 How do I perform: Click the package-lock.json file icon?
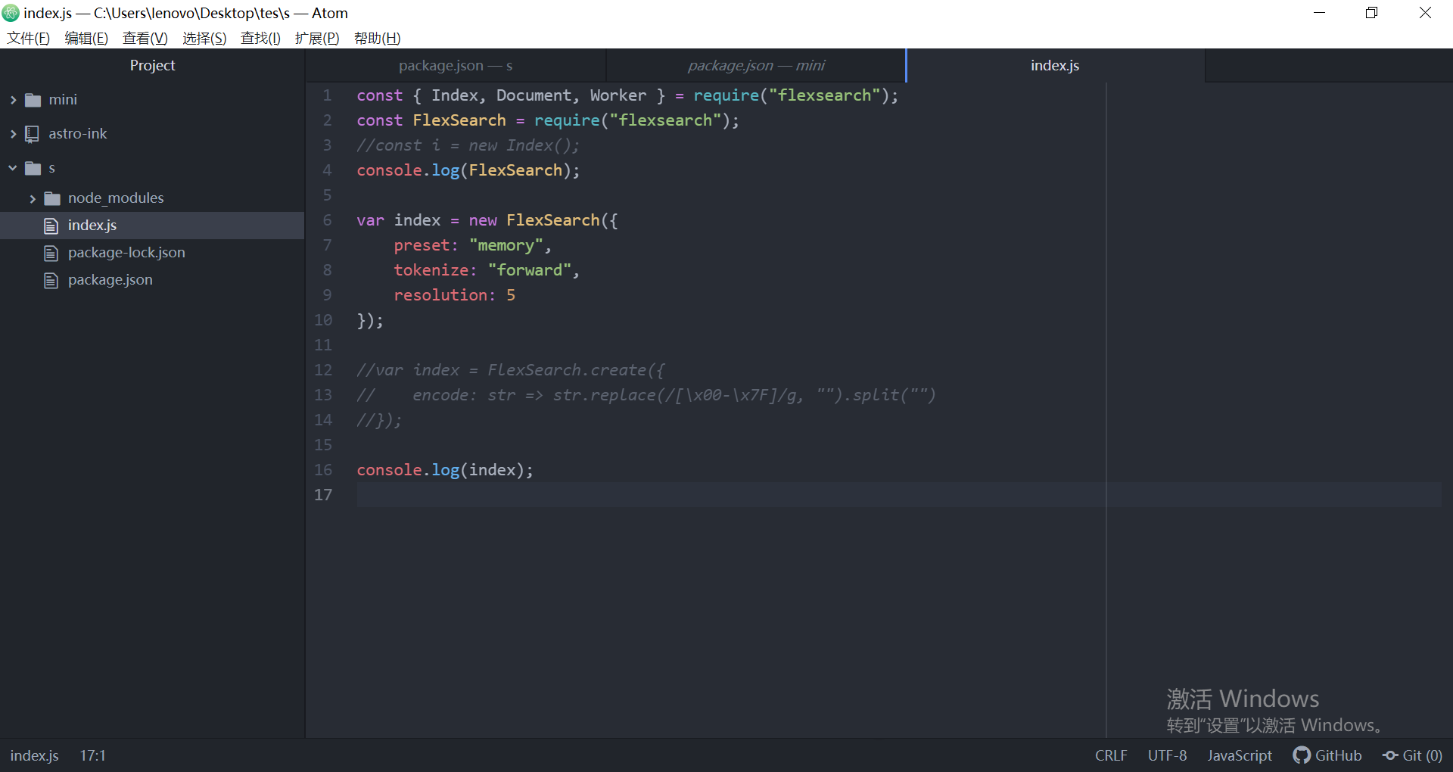pyautogui.click(x=51, y=252)
